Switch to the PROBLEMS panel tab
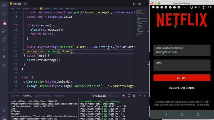 click(59, 96)
